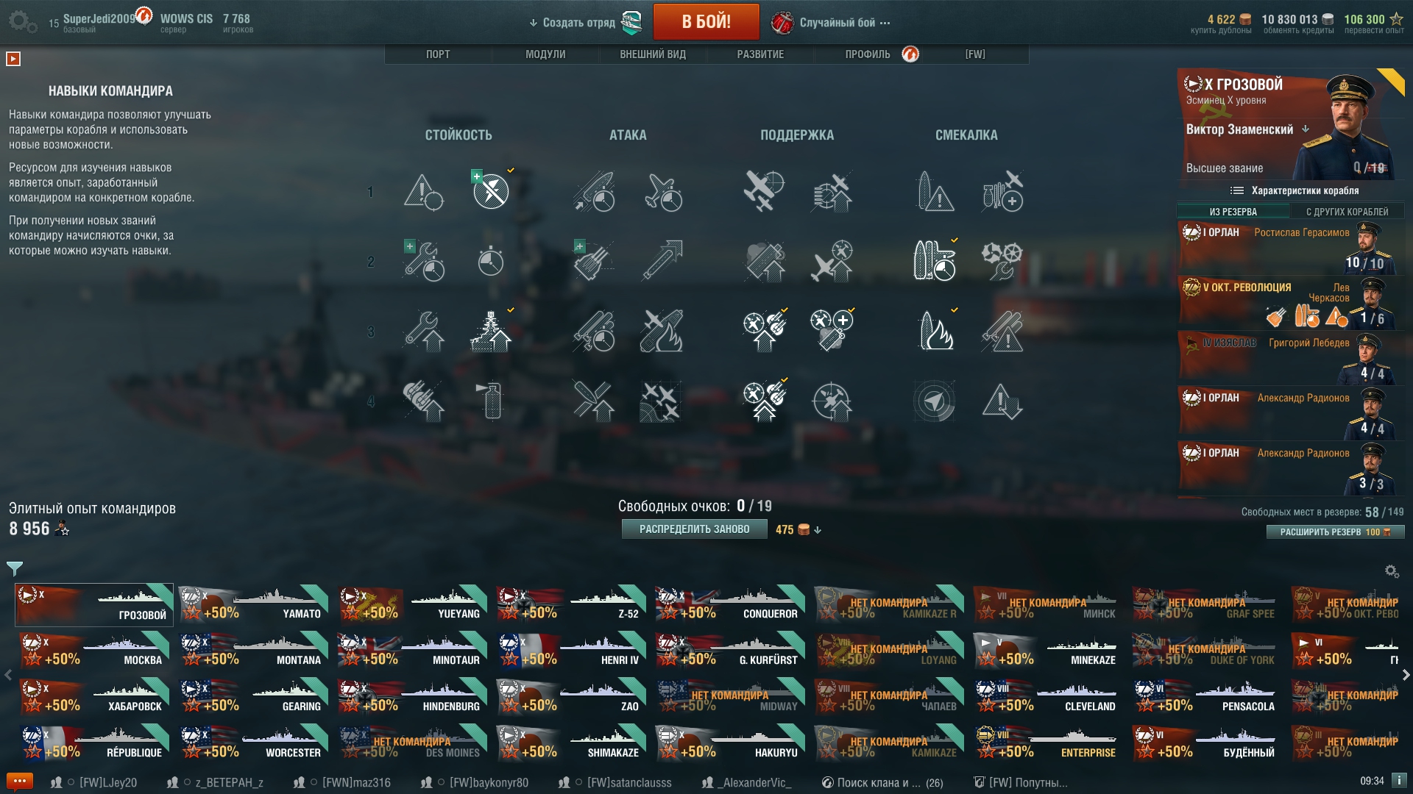Select the radar-circle skill in row four

(x=934, y=401)
